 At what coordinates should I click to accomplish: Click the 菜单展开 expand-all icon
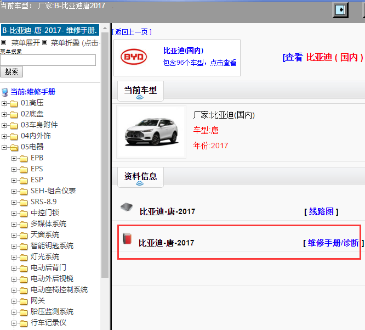[x=3, y=43]
